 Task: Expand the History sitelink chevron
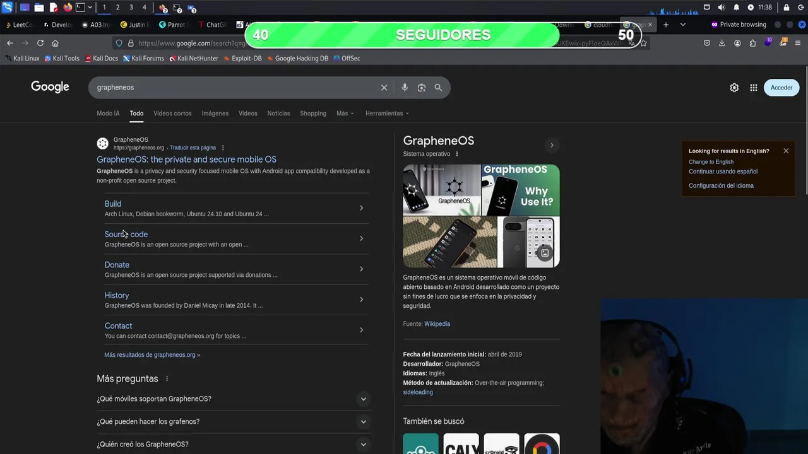pos(361,300)
